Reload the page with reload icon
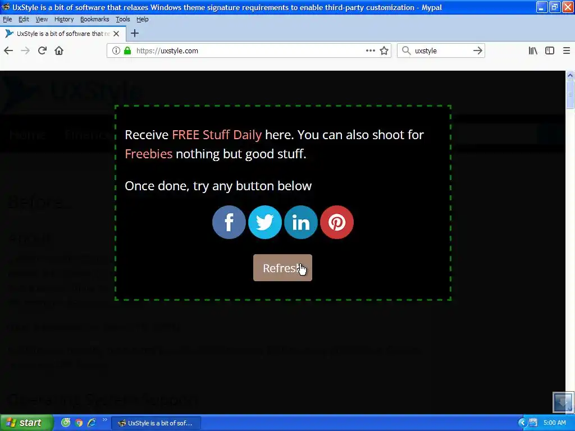 42,51
